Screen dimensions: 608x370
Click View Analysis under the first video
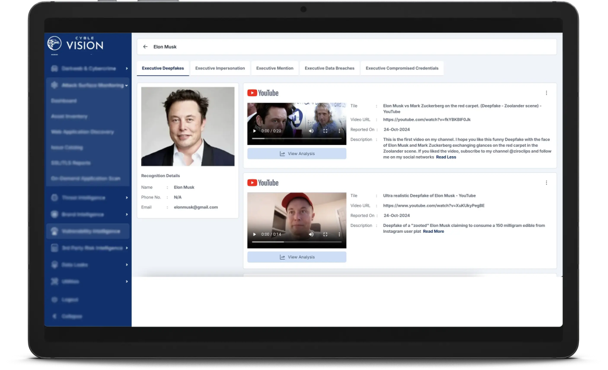tap(297, 154)
